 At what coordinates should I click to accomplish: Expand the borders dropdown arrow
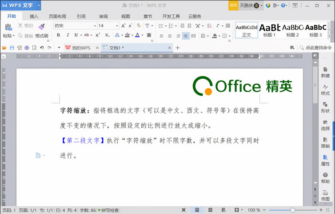click(229, 36)
